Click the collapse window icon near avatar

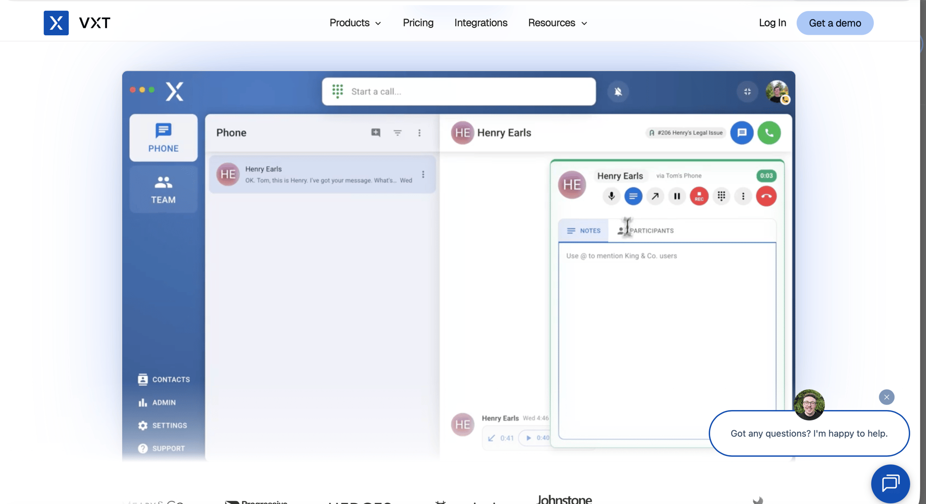[x=747, y=92]
